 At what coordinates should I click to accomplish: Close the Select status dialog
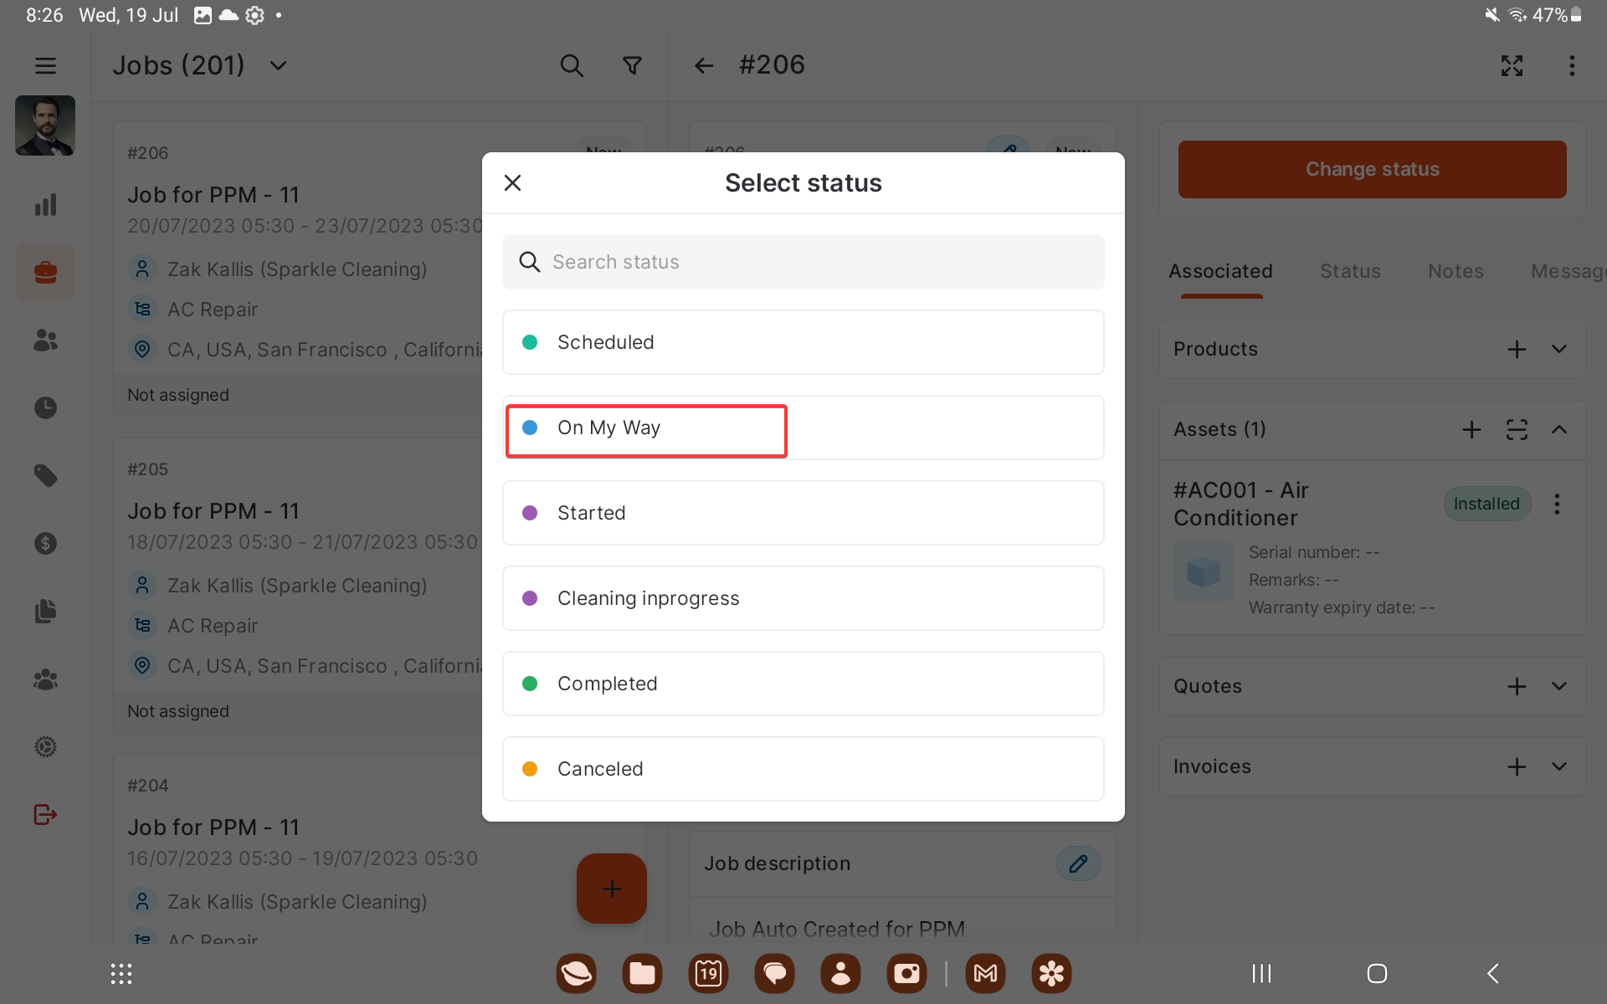click(512, 182)
